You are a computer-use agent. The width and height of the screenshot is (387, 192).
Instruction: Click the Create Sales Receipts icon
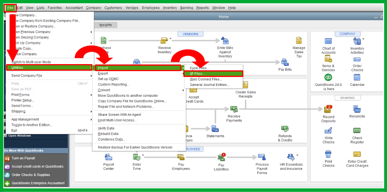(245, 85)
